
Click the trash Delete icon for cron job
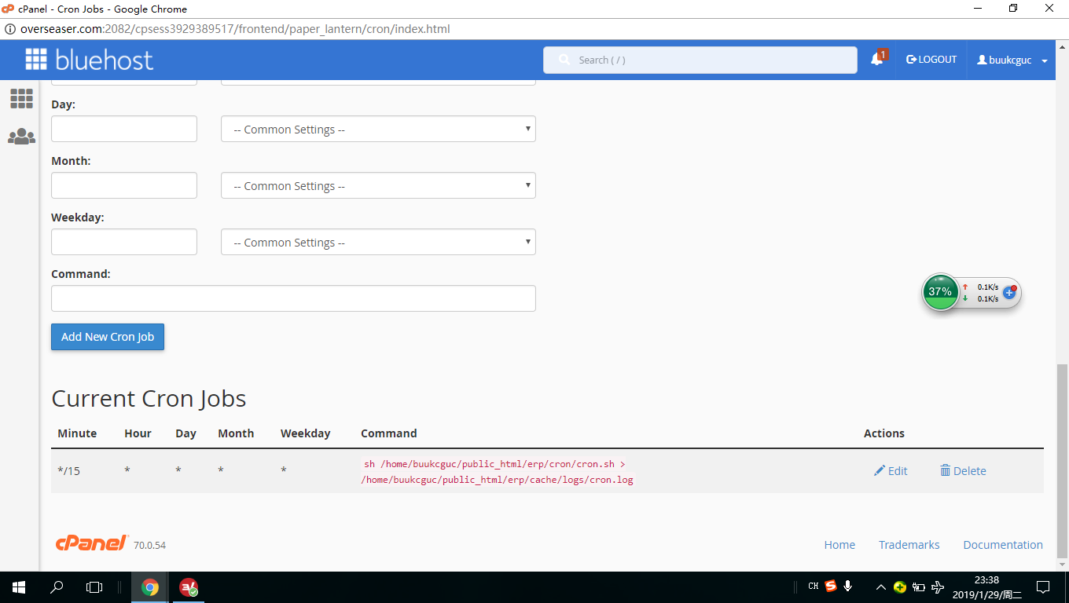(x=945, y=471)
